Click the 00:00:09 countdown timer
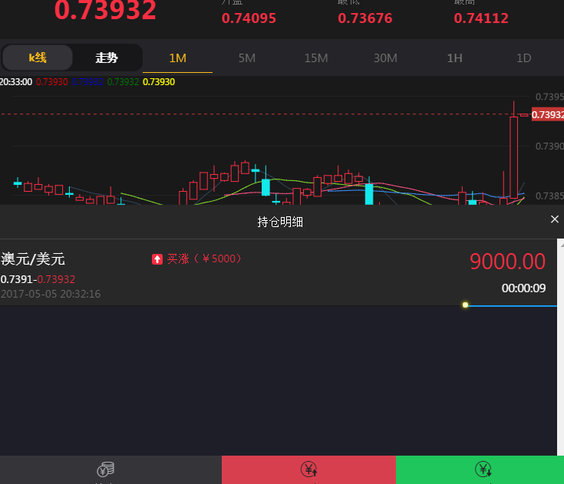Image resolution: width=564 pixels, height=484 pixels. pyautogui.click(x=523, y=288)
